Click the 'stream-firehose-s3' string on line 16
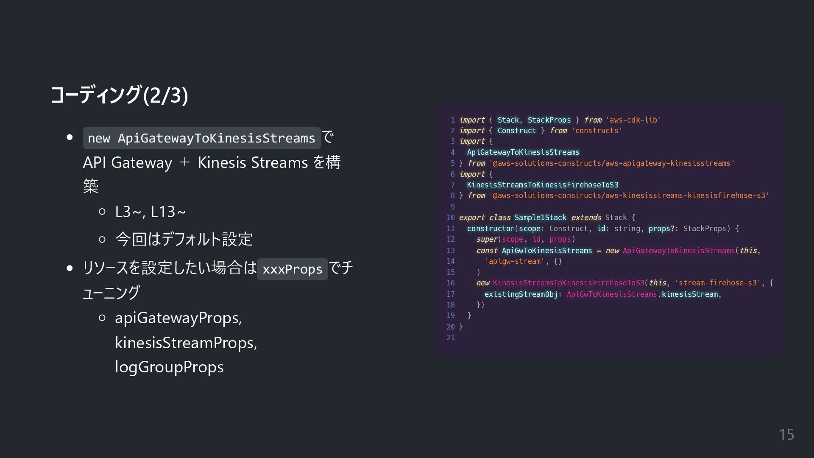 717,283
